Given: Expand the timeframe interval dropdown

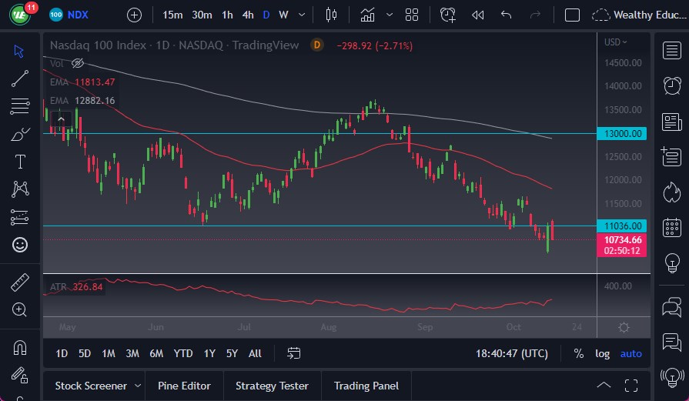Looking at the screenshot, I should [300, 15].
